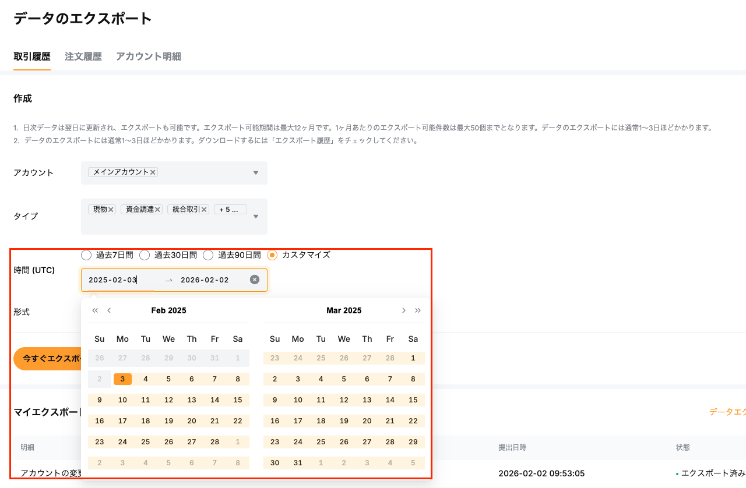Show hidden types via + 5 tag

230,209
